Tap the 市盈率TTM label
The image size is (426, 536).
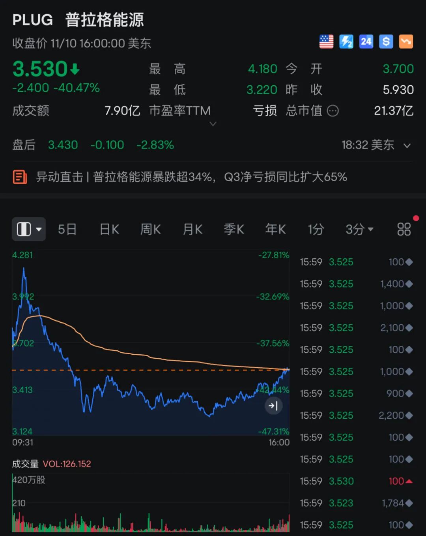click(x=180, y=111)
